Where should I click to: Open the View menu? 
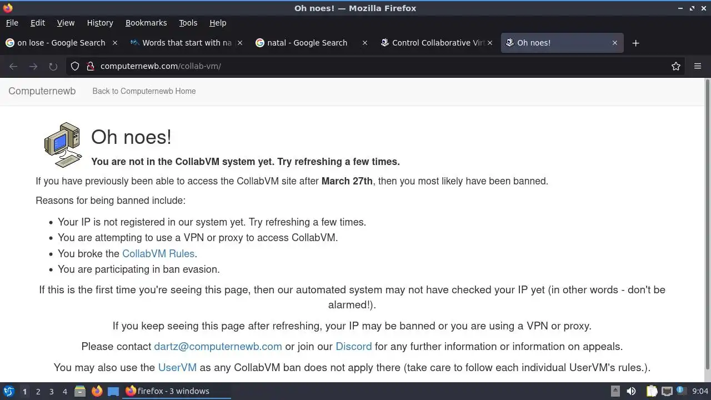click(66, 23)
